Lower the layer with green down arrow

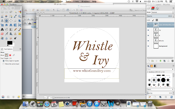tap(161, 61)
